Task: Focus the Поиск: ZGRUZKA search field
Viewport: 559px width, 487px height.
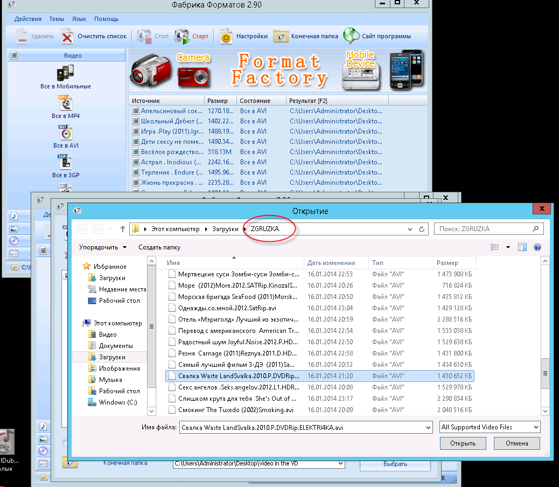Action: click(485, 229)
